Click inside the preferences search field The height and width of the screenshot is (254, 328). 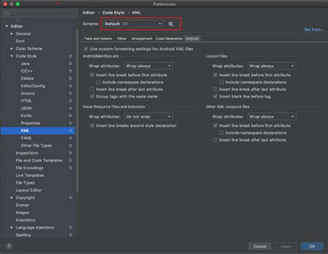(40, 14)
